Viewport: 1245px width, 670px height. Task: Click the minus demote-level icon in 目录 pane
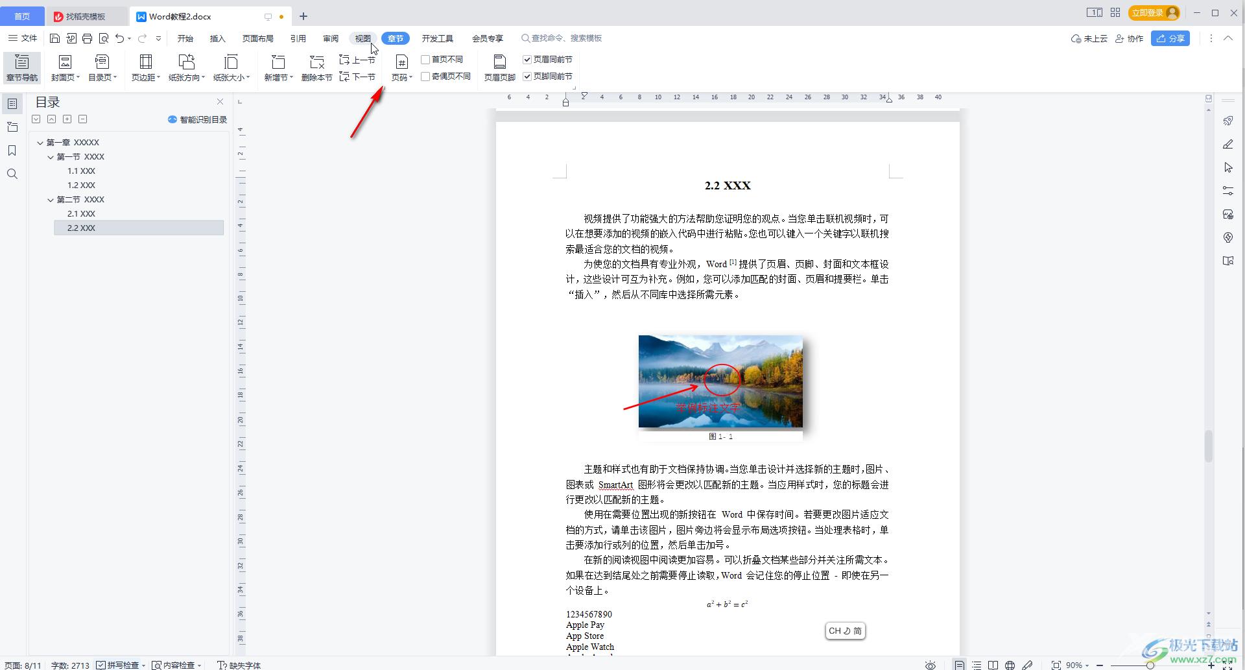tap(82, 119)
